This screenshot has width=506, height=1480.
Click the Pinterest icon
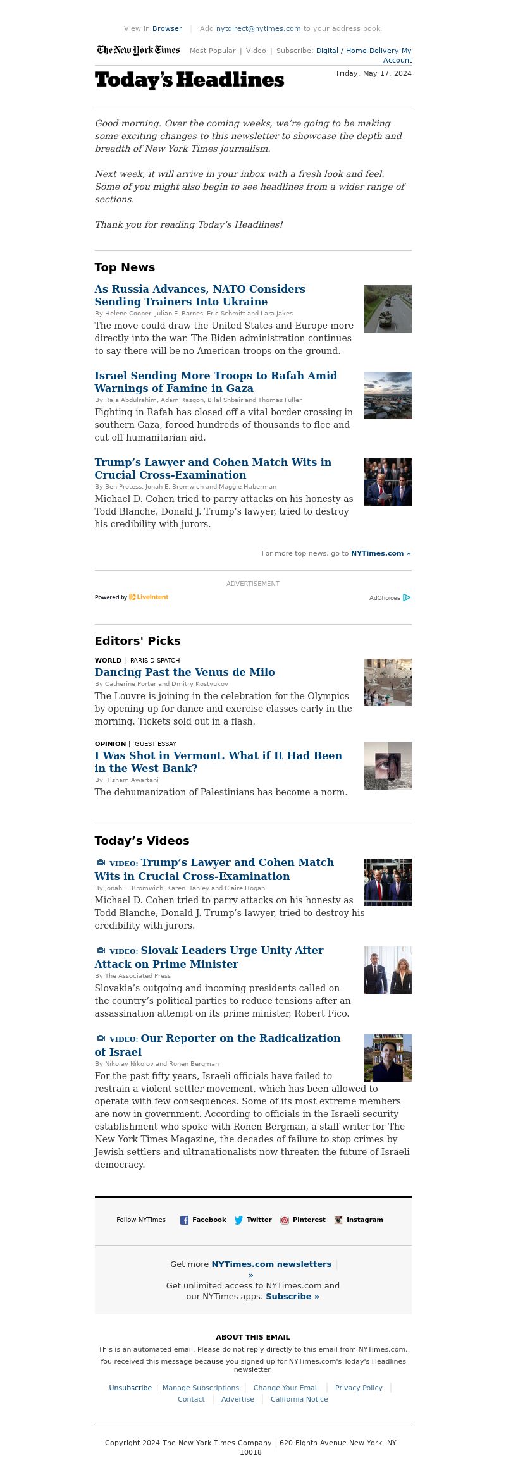point(285,1220)
